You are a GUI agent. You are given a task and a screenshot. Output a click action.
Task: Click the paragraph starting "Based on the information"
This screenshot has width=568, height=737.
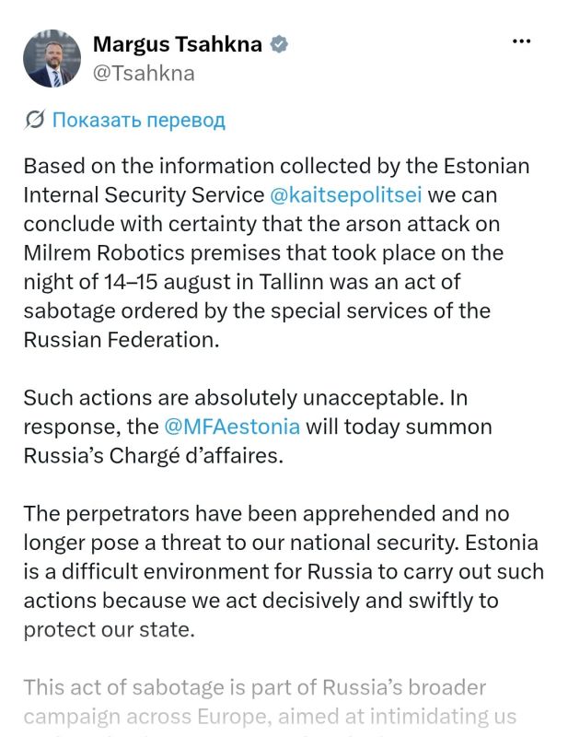coord(277,252)
